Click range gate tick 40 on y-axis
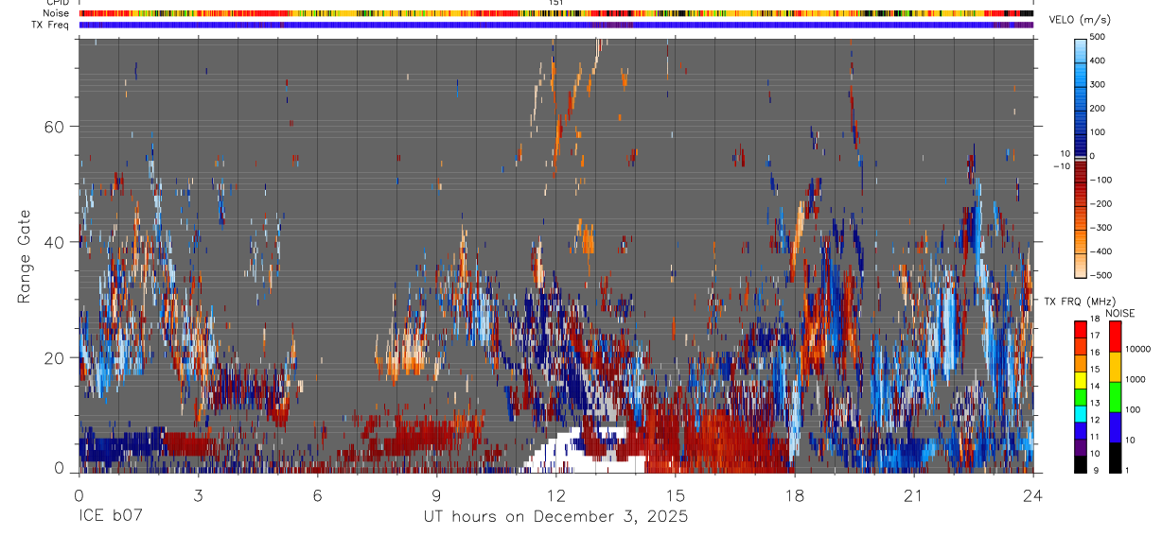 coord(57,242)
